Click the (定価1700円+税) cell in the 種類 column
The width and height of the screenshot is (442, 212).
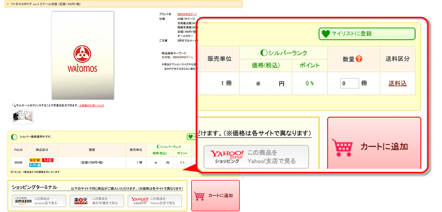coord(92,162)
